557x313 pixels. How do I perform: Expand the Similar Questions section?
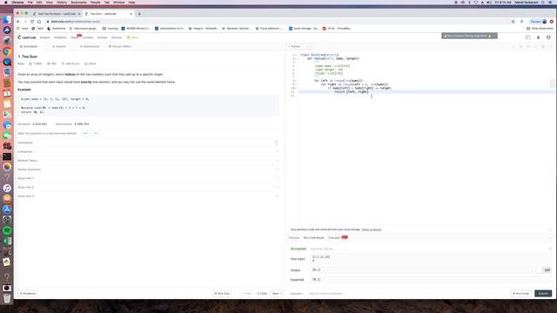(148, 170)
